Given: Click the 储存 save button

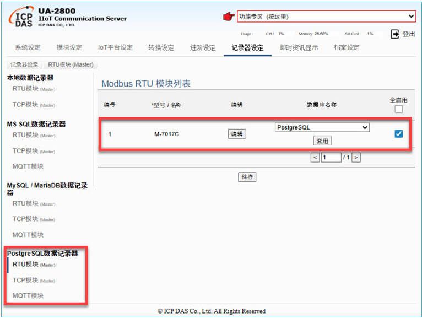Looking at the screenshot, I should click(x=247, y=177).
